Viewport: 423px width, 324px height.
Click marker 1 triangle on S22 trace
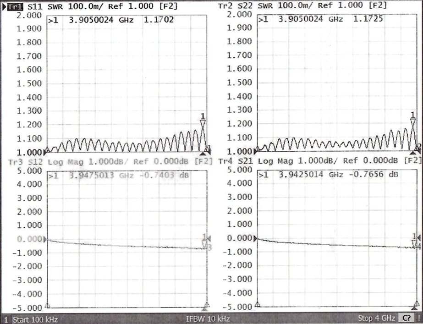click(x=413, y=121)
